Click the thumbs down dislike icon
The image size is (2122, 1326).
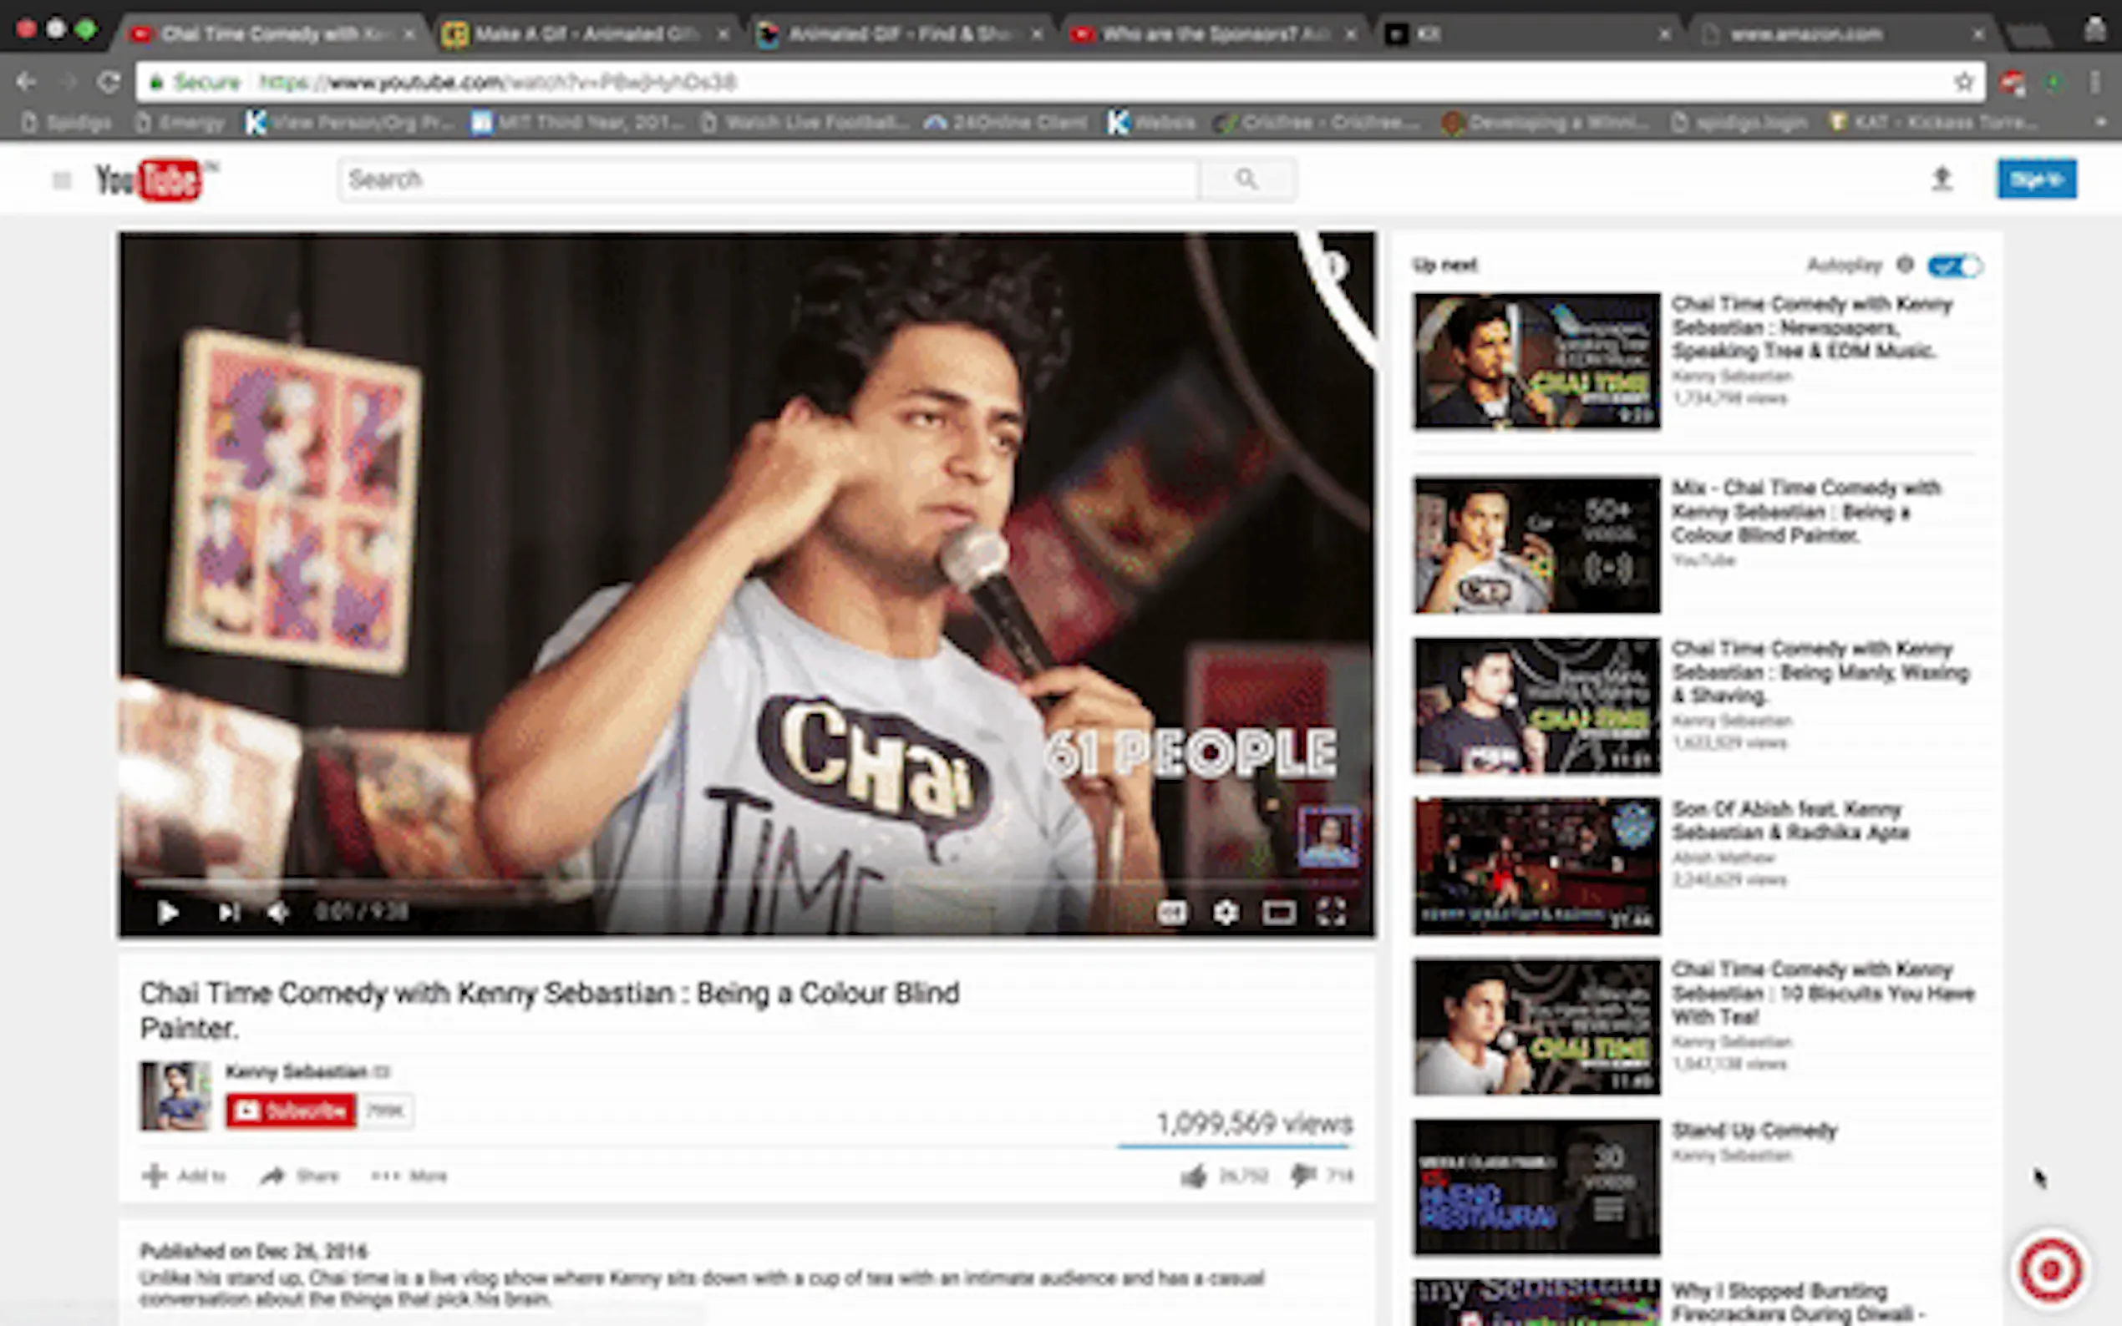1302,1174
